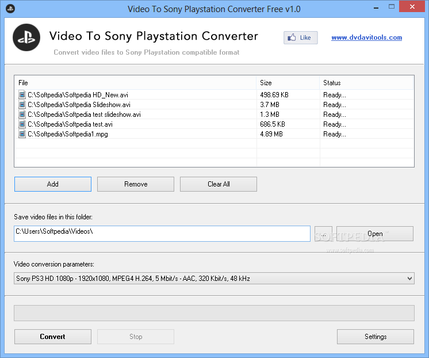The image size is (429, 358).
Task: Close the converter window
Action: [x=412, y=7]
